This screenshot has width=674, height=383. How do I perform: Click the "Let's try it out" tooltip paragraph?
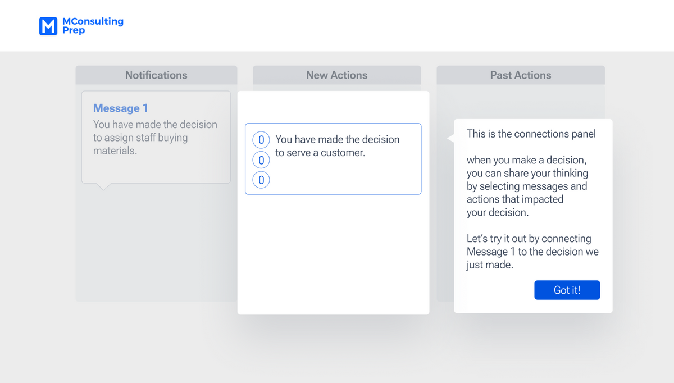point(532,252)
